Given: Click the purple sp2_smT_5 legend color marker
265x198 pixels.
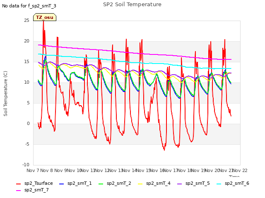Looking at the screenshot, I should 179,184.
